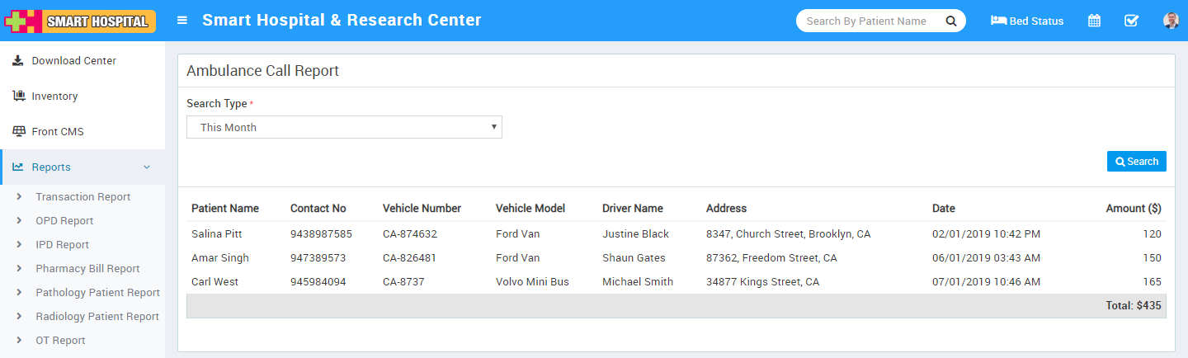
Task: Open OPD Report in sidebar
Action: (64, 221)
